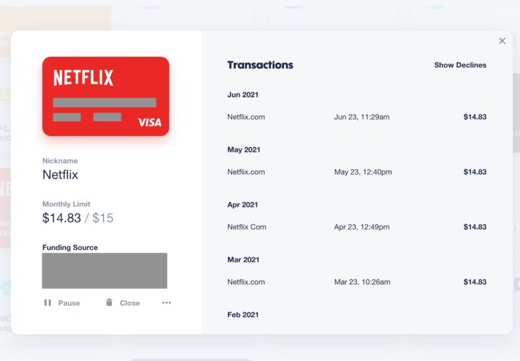Open the Jun 23 Netflix.com transaction
This screenshot has height=361, width=520.
click(357, 117)
